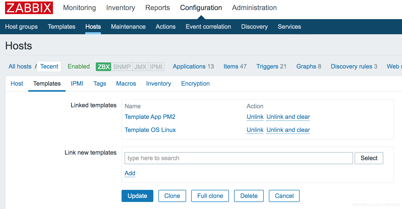Select Hosts in blue navigation bar
The width and height of the screenshot is (402, 209).
93,27
